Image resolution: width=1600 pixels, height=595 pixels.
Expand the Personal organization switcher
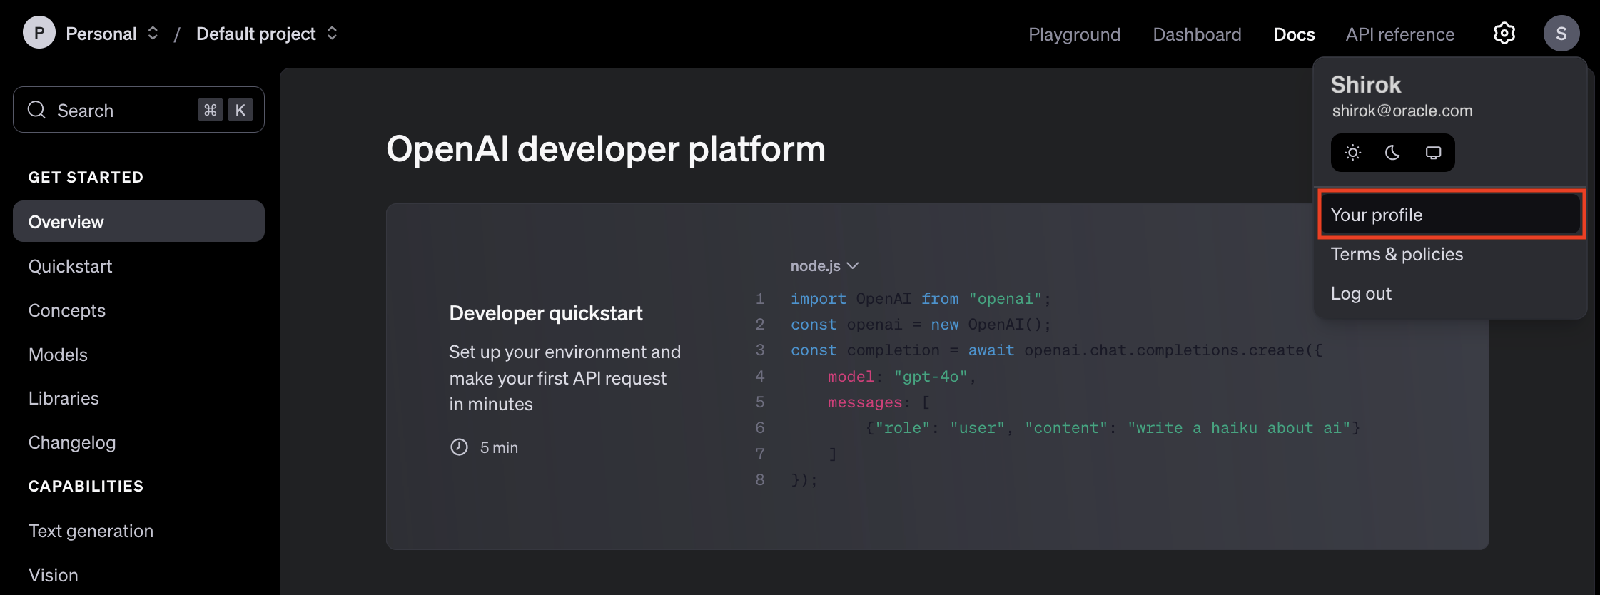[x=111, y=34]
